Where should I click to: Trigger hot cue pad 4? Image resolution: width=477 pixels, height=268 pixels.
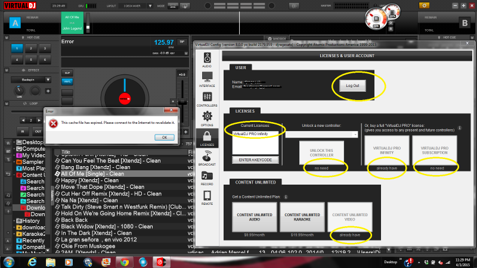tap(17, 60)
